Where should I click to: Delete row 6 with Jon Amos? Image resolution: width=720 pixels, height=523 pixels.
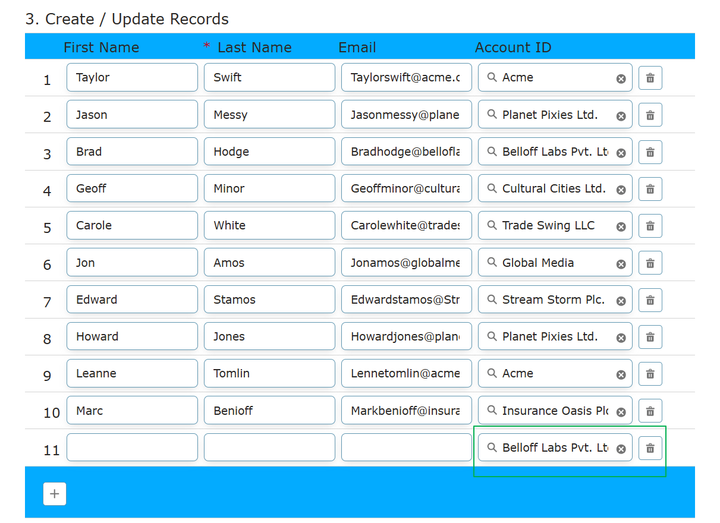650,263
